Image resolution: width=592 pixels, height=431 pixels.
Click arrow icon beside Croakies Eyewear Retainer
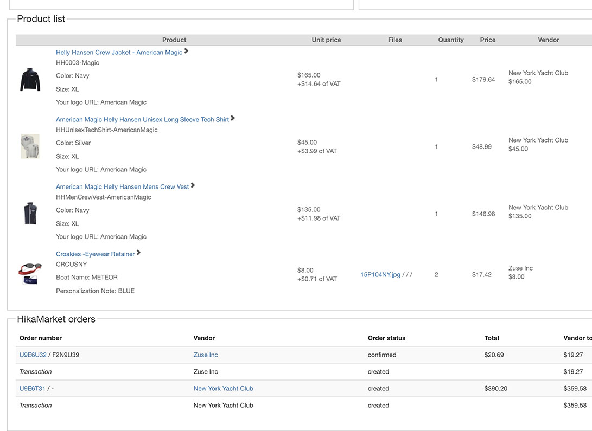click(x=138, y=253)
